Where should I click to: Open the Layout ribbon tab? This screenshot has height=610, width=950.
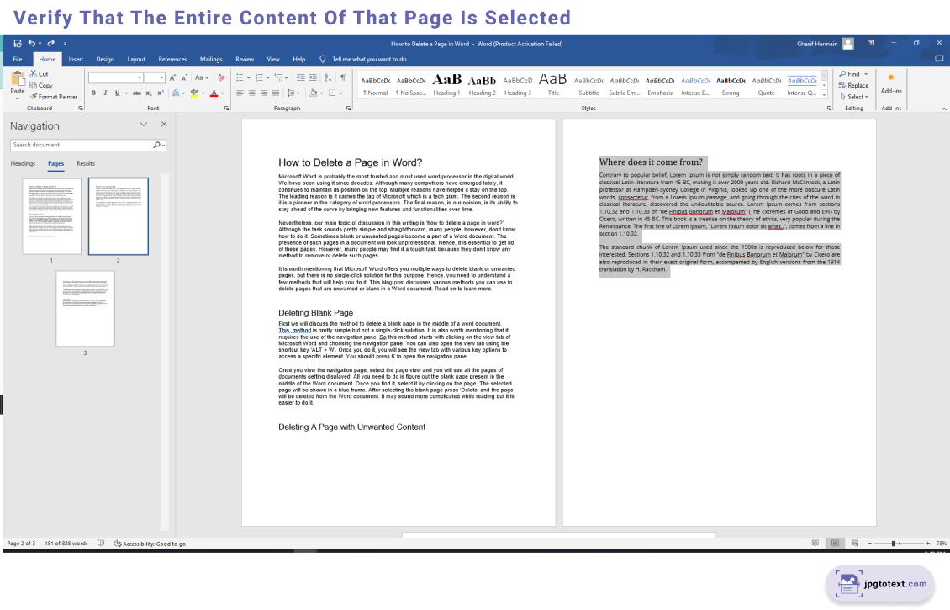[x=136, y=60]
